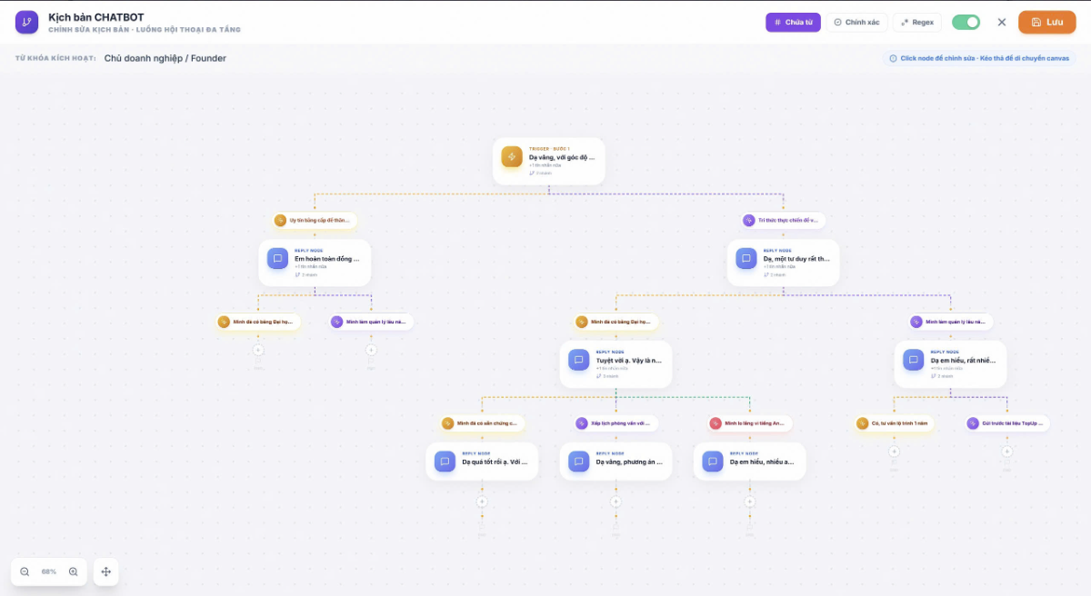Toggle the green script enable switch
The width and height of the screenshot is (1091, 596).
coord(966,22)
